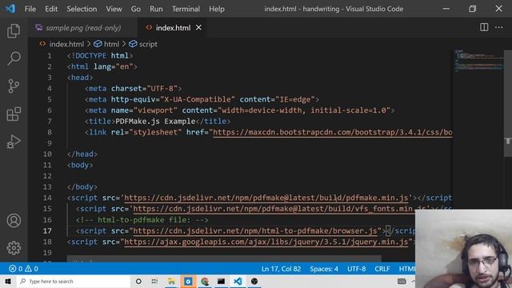Open the Edit menu
Image resolution: width=512 pixels, height=288 pixels.
point(51,9)
